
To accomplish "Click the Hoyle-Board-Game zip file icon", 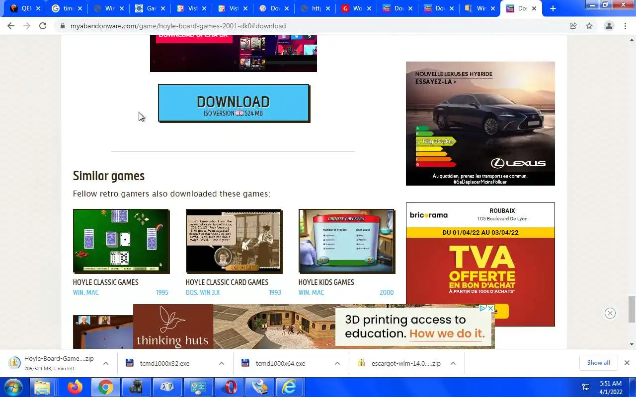I will (14, 363).
